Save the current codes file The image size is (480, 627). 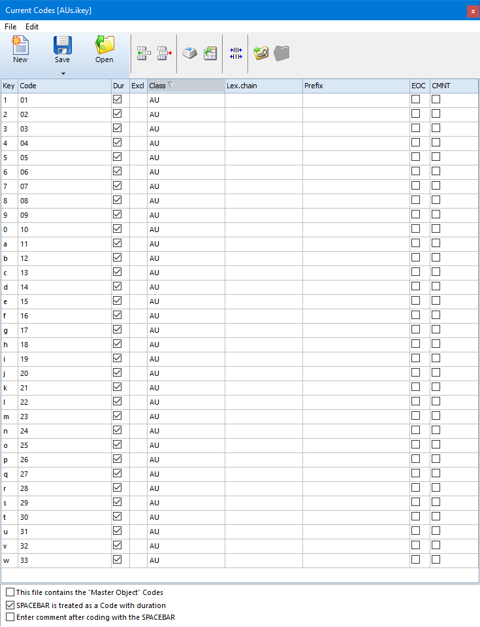click(x=62, y=50)
